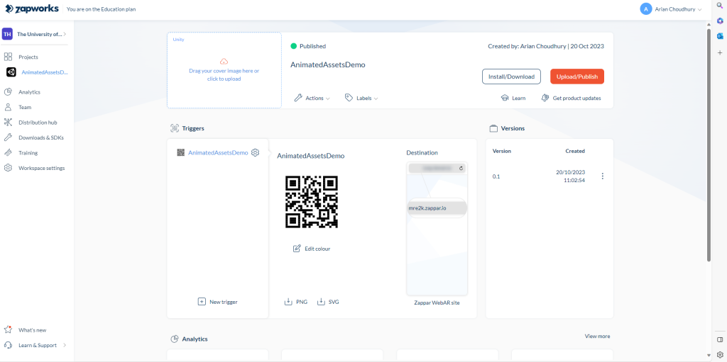The image size is (727, 362).
Task: Click the settings gear next to AnimatedAssetsDemo trigger
Action: click(x=256, y=152)
